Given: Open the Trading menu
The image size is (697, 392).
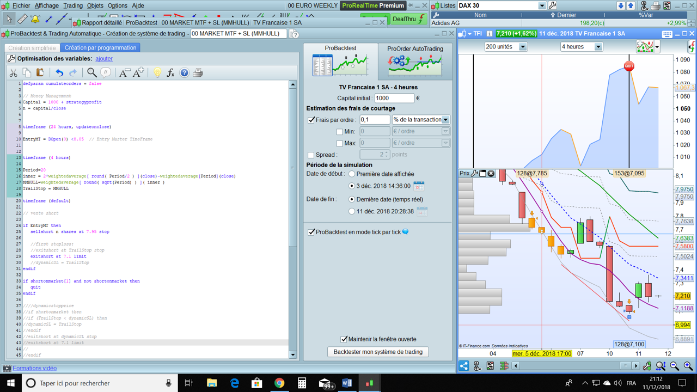Looking at the screenshot, I should click(x=72, y=5).
